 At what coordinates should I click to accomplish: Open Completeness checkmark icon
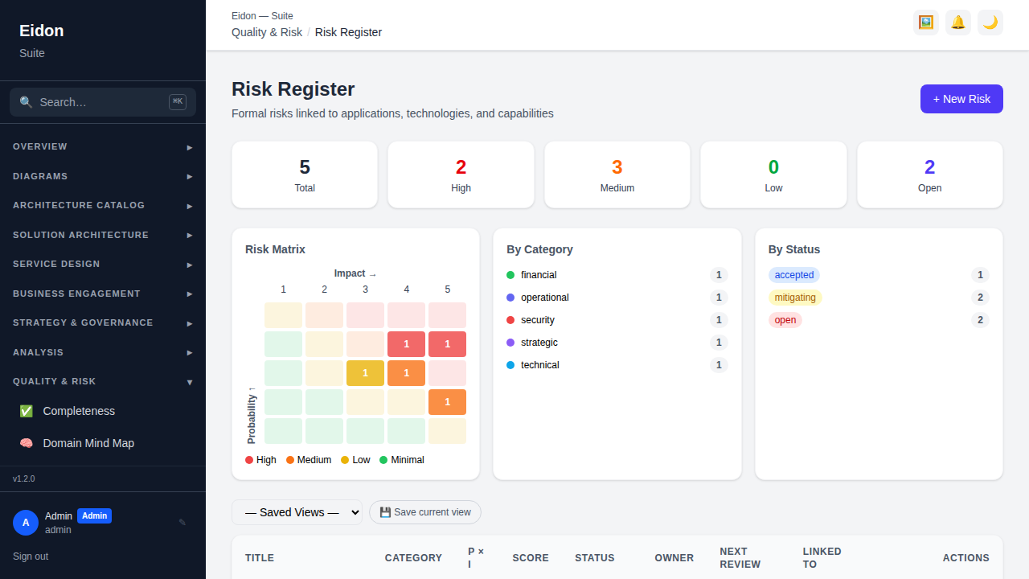pos(27,411)
